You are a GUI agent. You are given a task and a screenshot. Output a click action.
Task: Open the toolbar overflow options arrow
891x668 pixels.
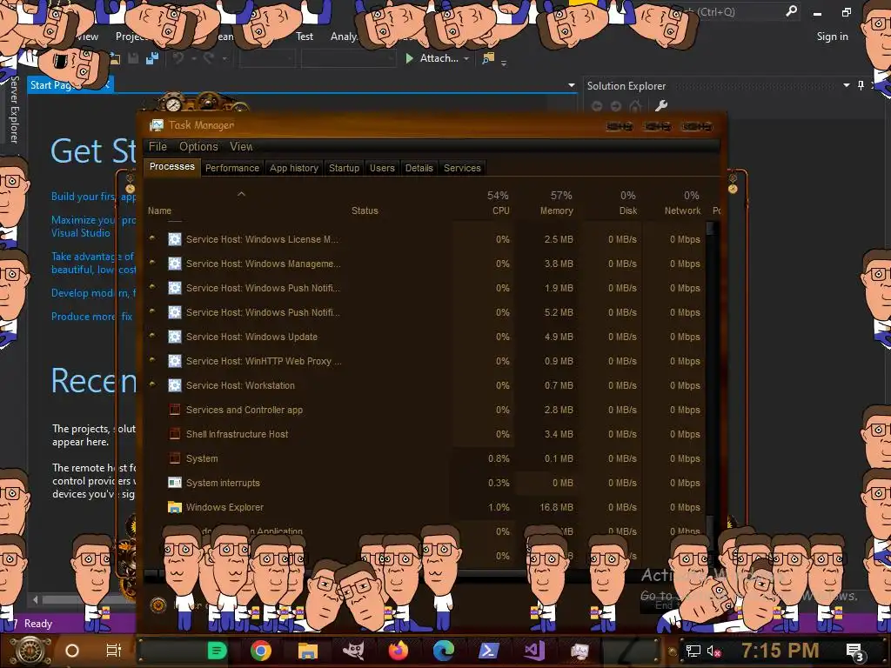pyautogui.click(x=504, y=62)
